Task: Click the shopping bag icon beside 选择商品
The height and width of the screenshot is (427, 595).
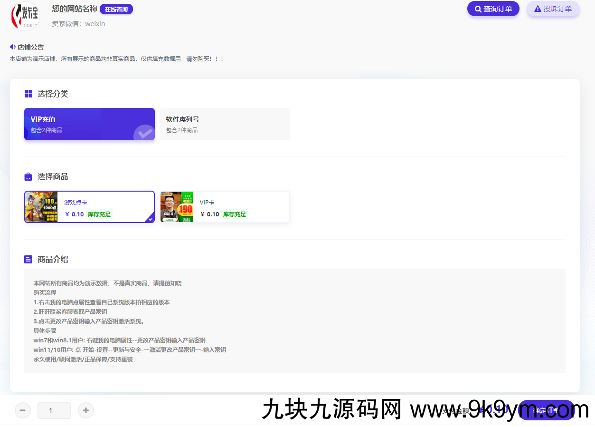Action: (28, 177)
